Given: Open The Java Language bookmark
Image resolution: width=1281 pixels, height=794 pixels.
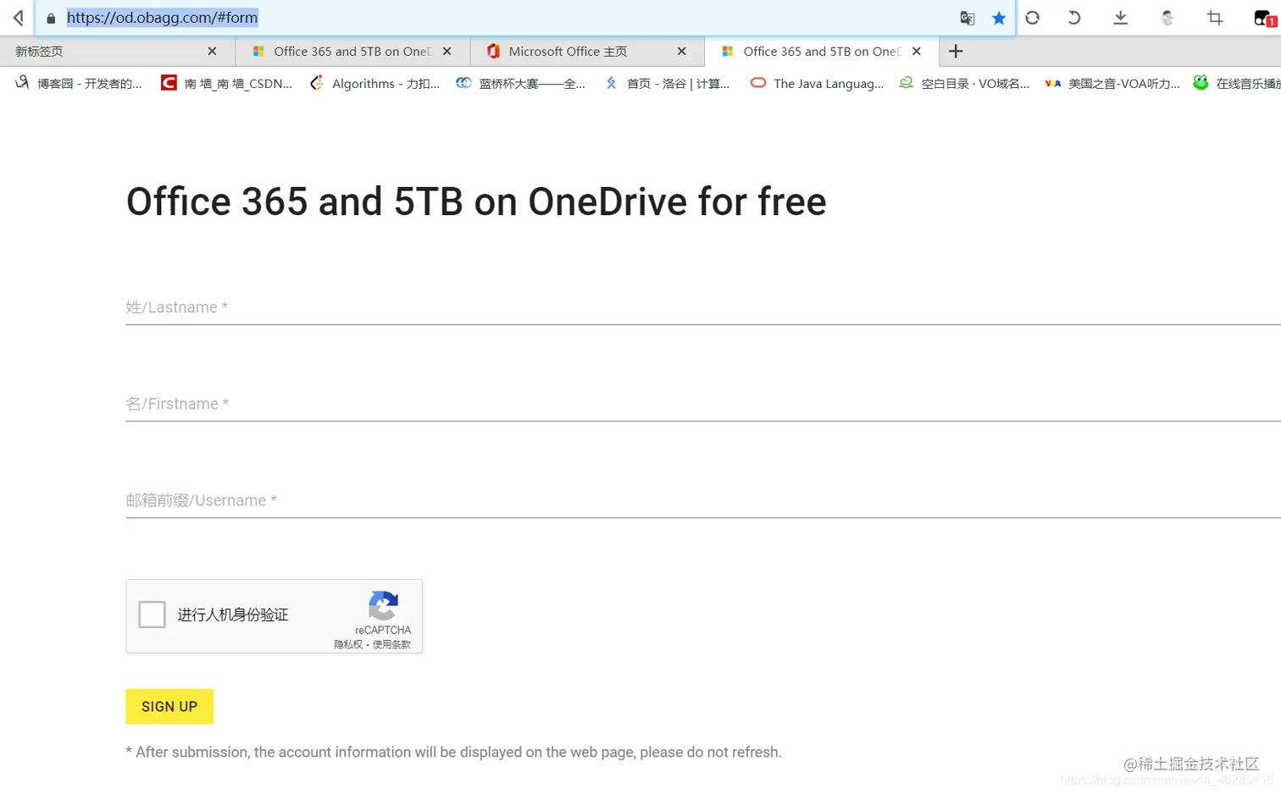Looking at the screenshot, I should (x=818, y=83).
